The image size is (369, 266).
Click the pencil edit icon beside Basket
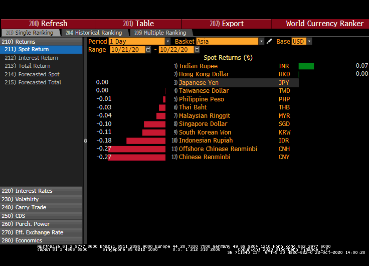coord(270,42)
